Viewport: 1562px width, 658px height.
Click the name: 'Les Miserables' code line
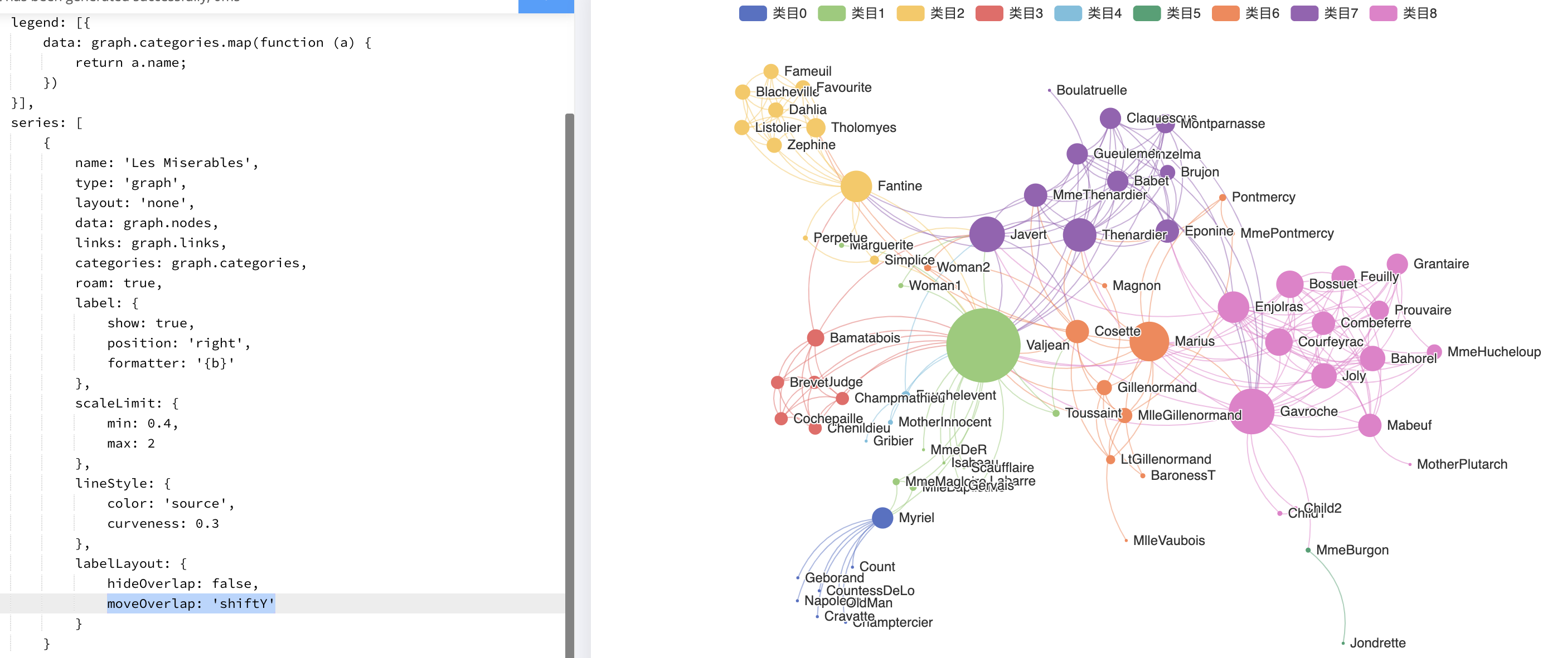(x=167, y=163)
